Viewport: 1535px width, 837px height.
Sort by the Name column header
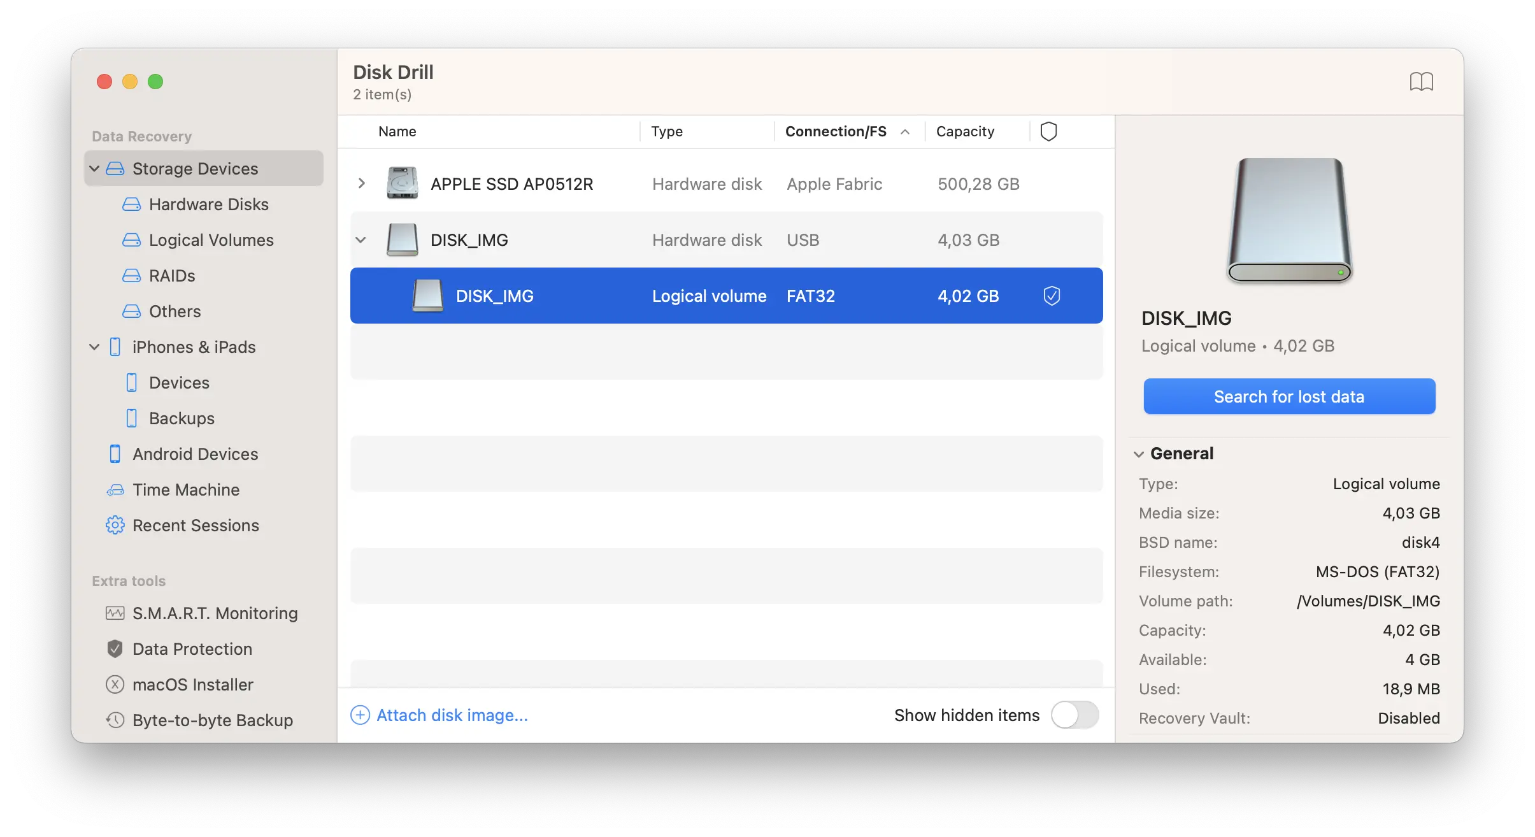397,131
